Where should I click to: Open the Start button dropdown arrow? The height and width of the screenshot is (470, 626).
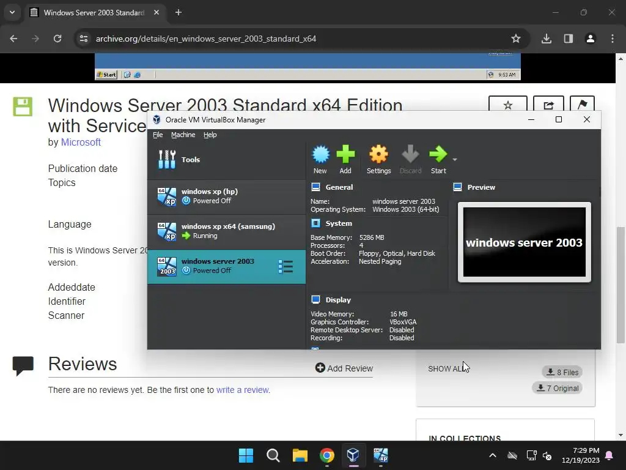(x=455, y=160)
